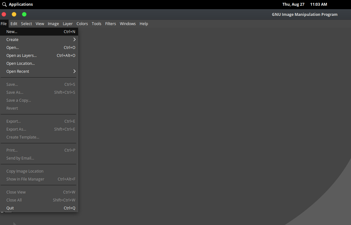Choose New... to create an image
This screenshot has height=225, width=351.
point(39,32)
